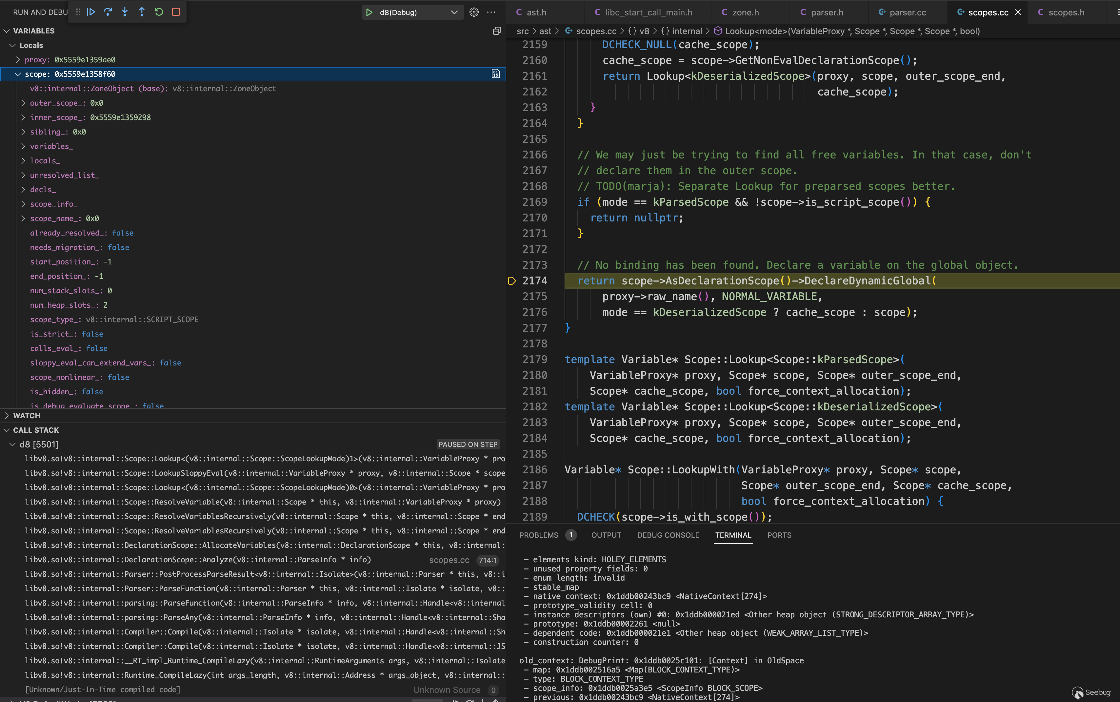Expand the WATCH section
This screenshot has width=1120, height=702.
point(27,416)
